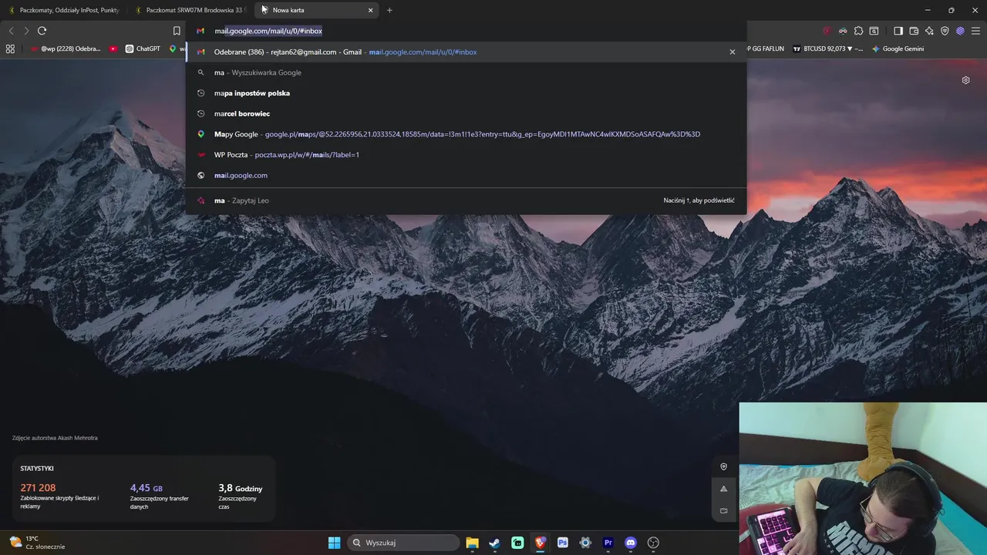Close the Nowa karta tab
This screenshot has width=987, height=555.
[370, 10]
